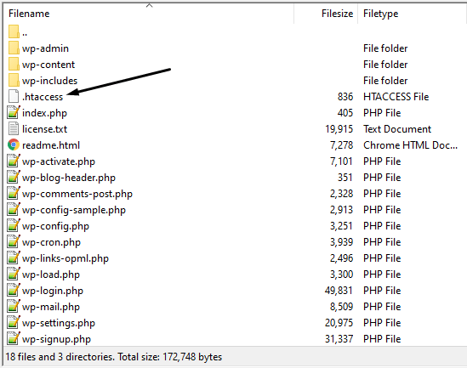This screenshot has height=368, width=467.
Task: Select the .htaccess file name
Action: [x=43, y=97]
